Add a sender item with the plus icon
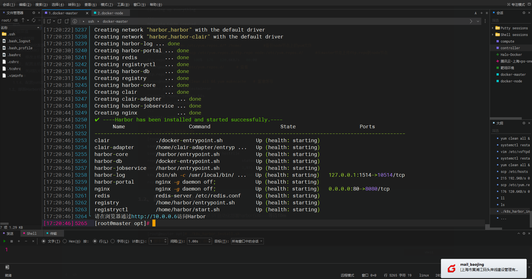 pos(19,241)
